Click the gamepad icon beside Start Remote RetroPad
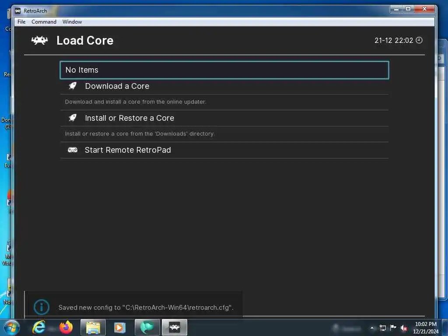 click(73, 150)
